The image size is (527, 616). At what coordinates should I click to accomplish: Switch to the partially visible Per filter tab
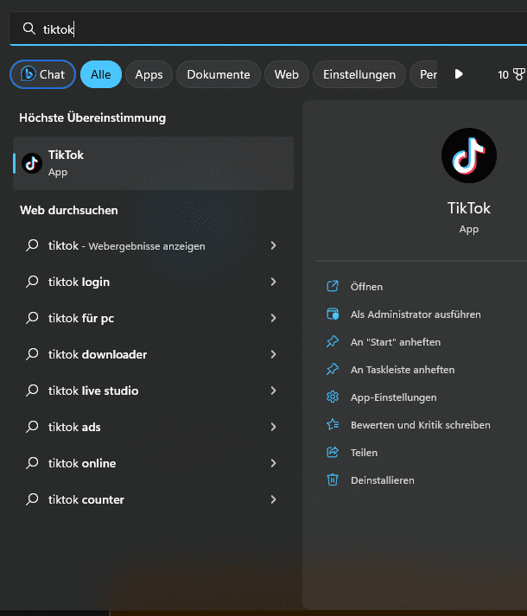tap(423, 74)
